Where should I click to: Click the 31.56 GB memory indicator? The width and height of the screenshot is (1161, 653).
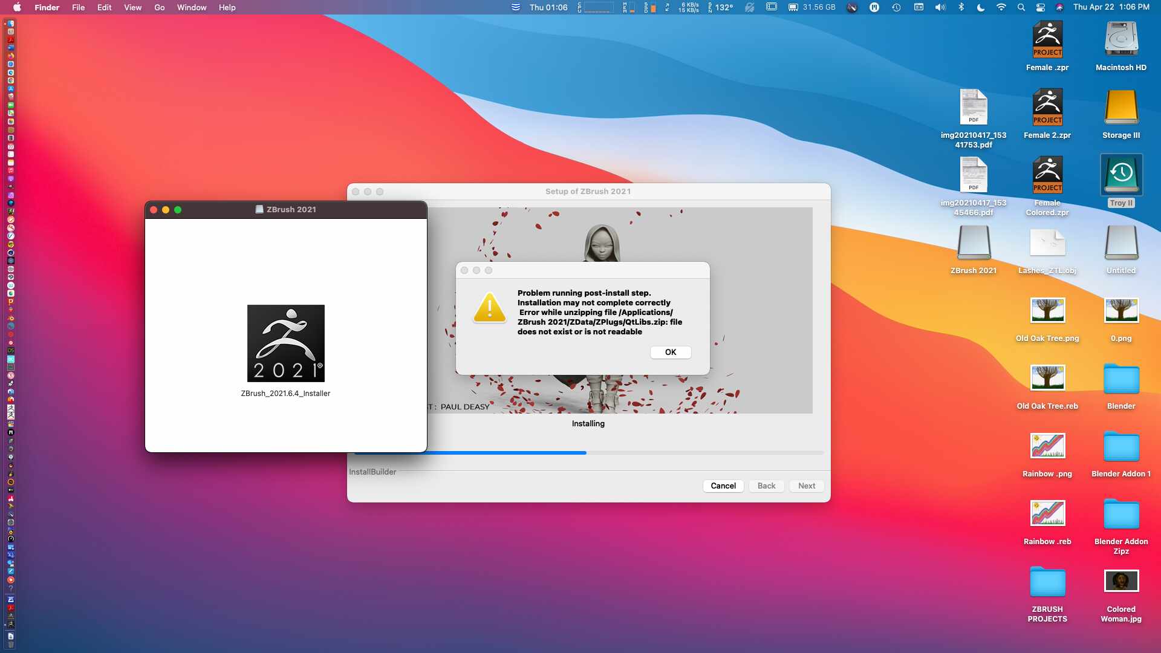pyautogui.click(x=811, y=7)
